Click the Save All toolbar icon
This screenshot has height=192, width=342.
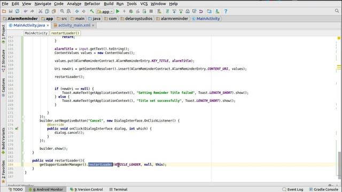[x=11, y=11]
